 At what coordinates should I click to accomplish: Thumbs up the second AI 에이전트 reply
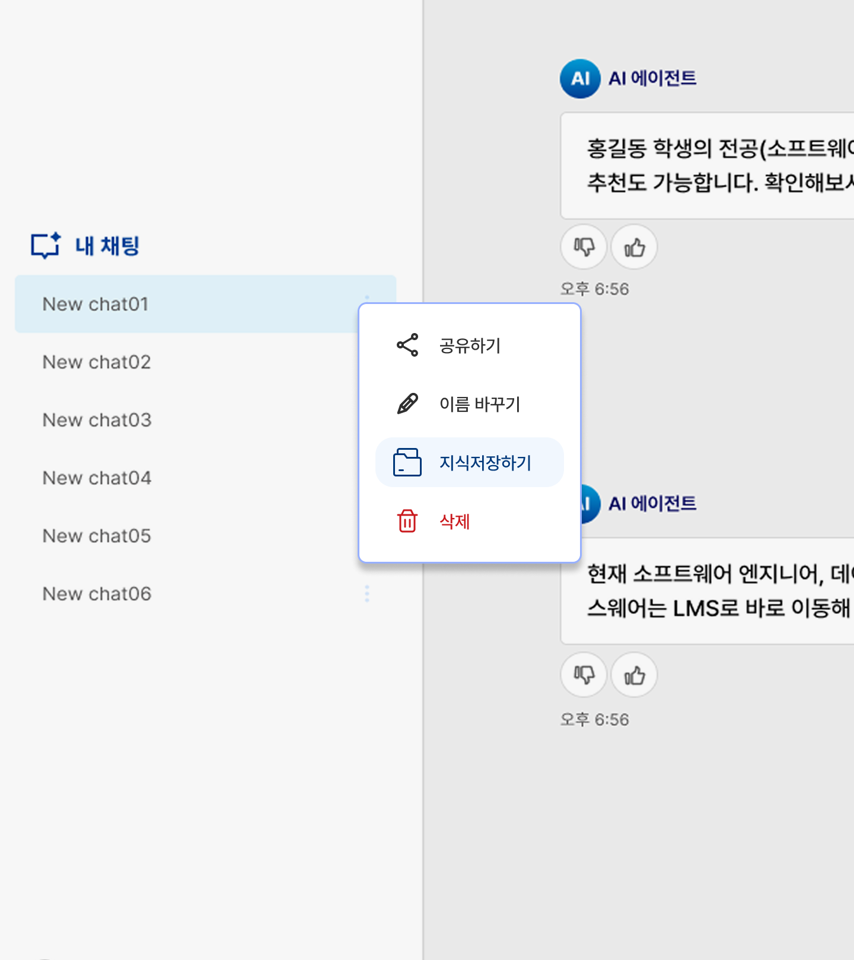pyautogui.click(x=634, y=675)
